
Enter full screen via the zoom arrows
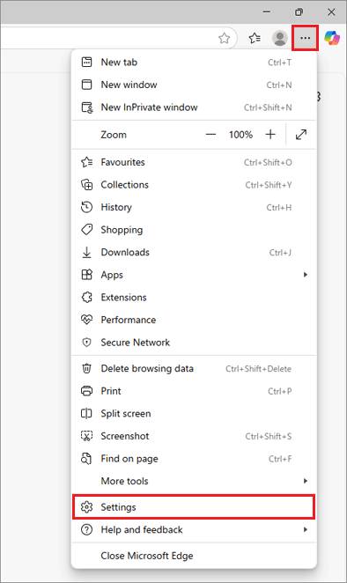(x=301, y=135)
